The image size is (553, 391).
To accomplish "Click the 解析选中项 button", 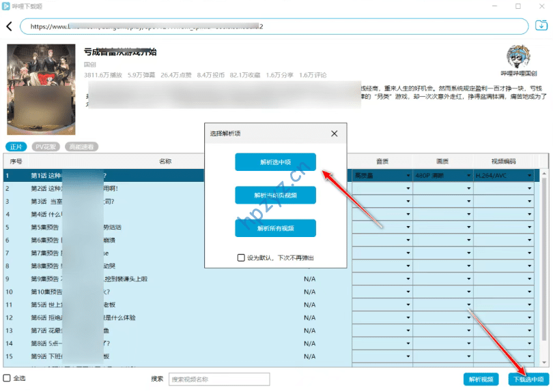I will coord(275,162).
